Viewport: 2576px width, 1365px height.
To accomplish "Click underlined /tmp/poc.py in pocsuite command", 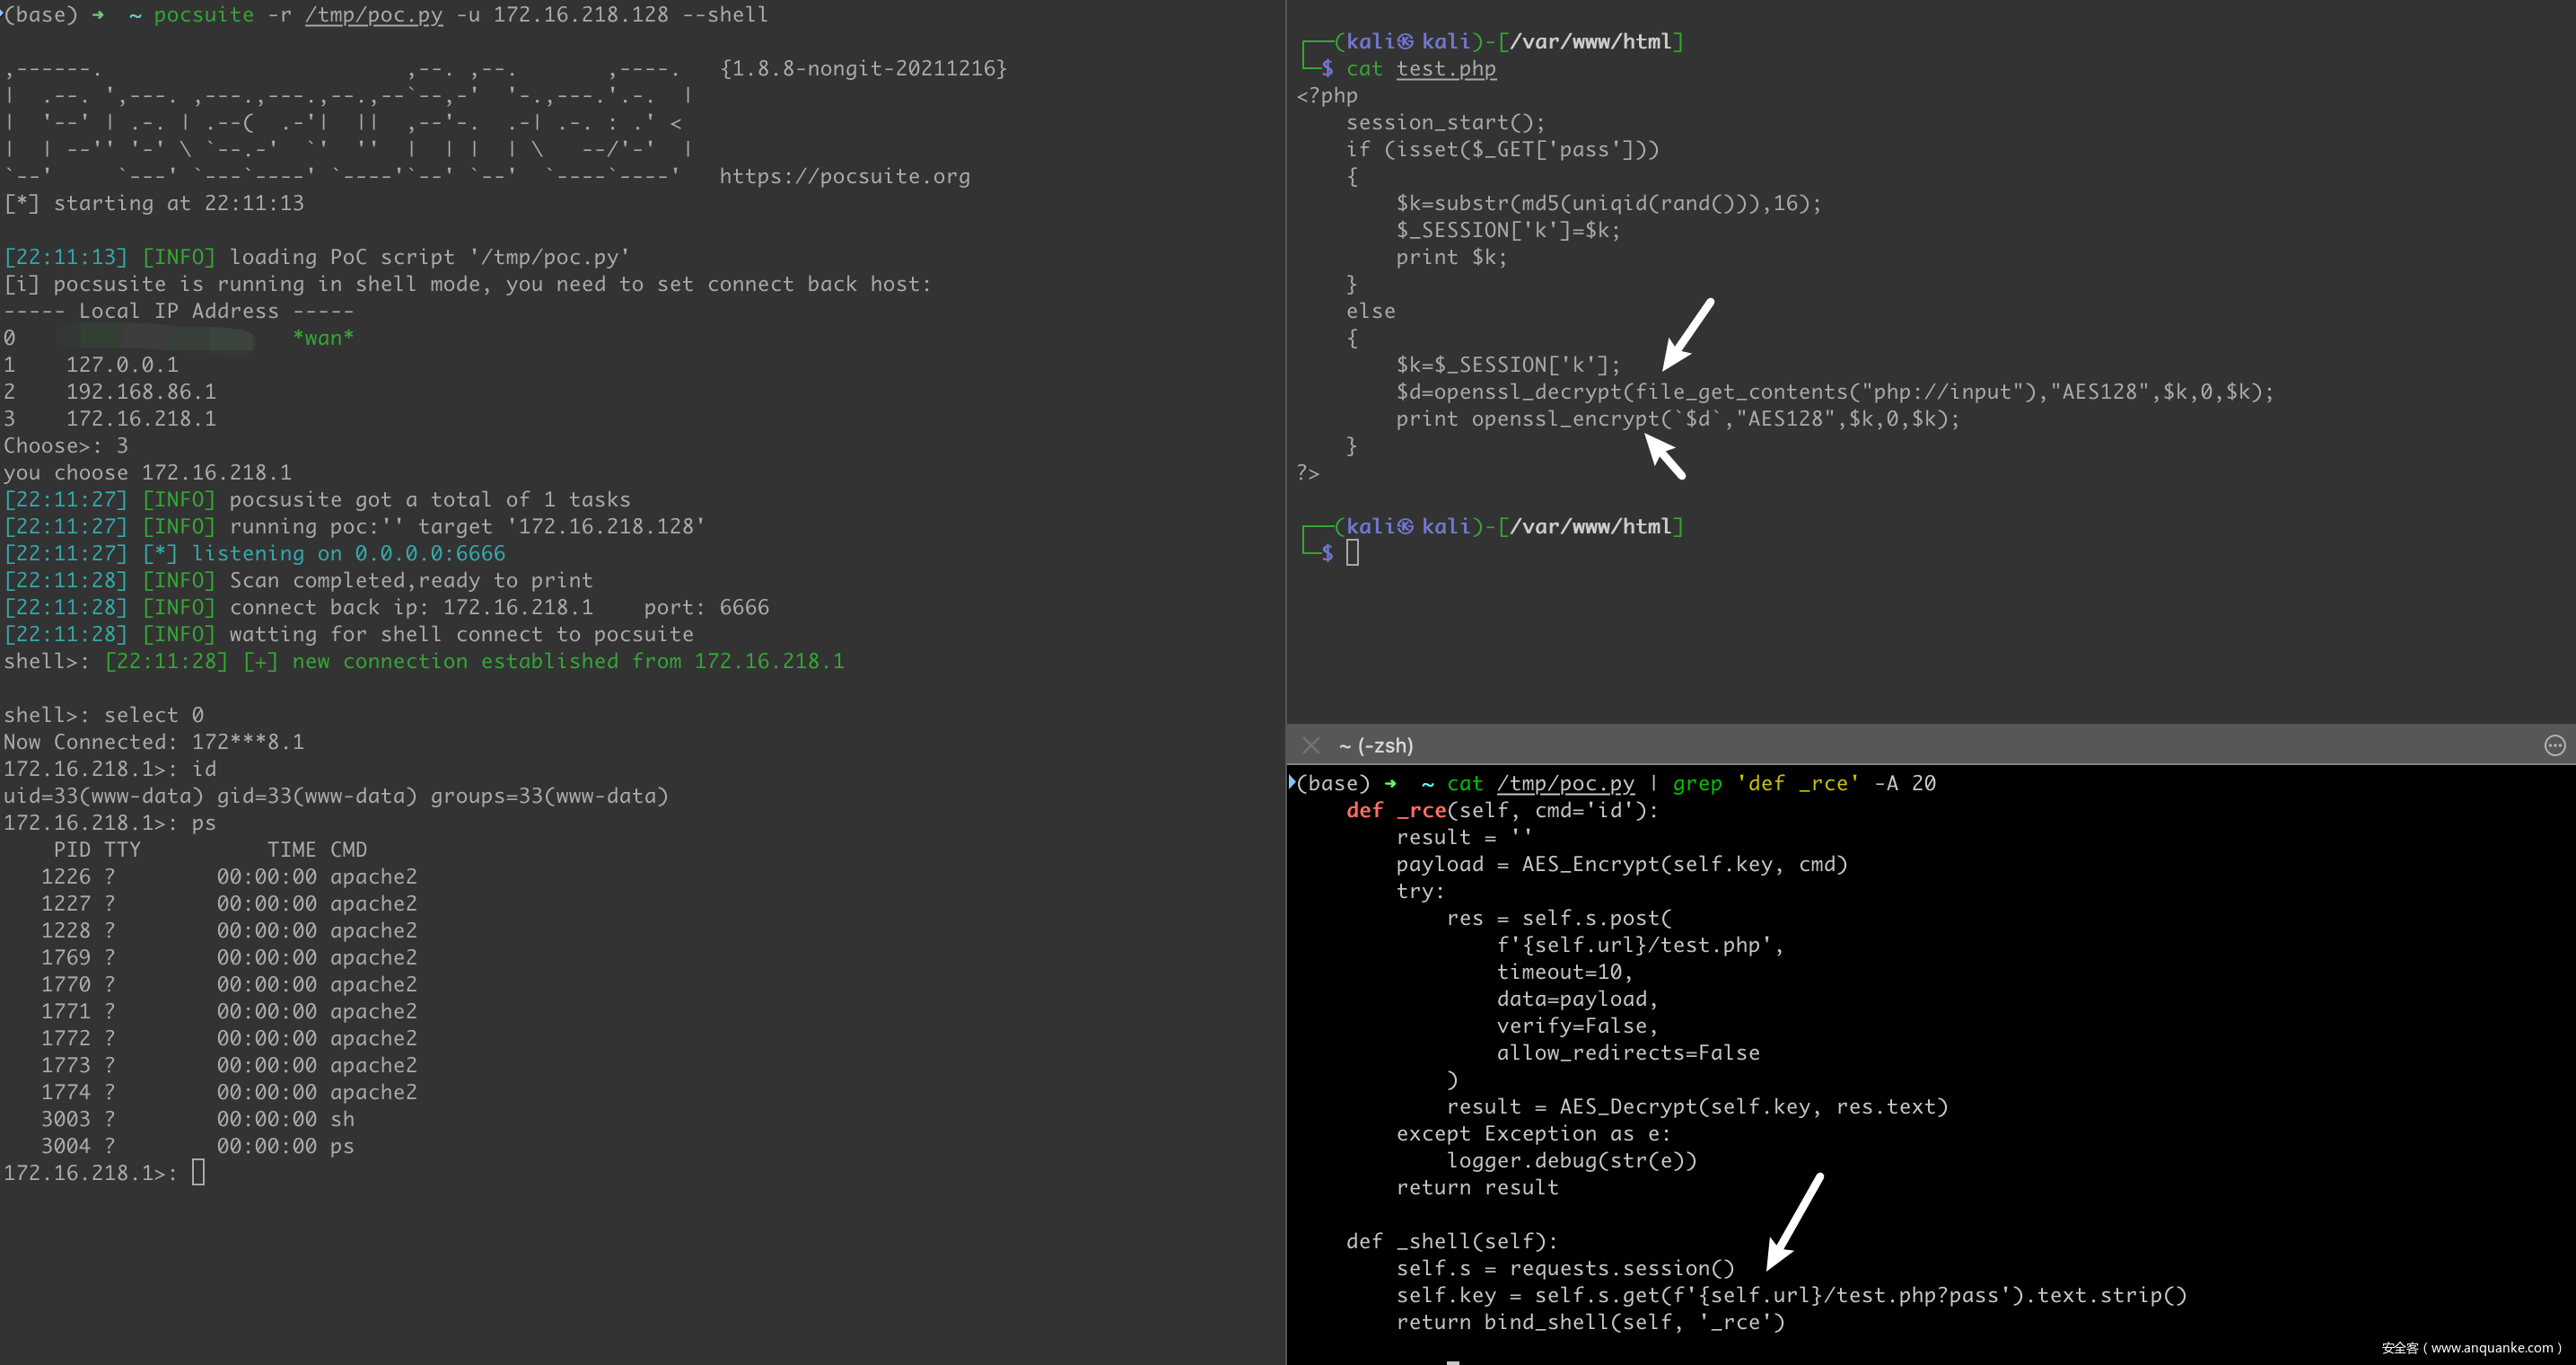I will (373, 15).
